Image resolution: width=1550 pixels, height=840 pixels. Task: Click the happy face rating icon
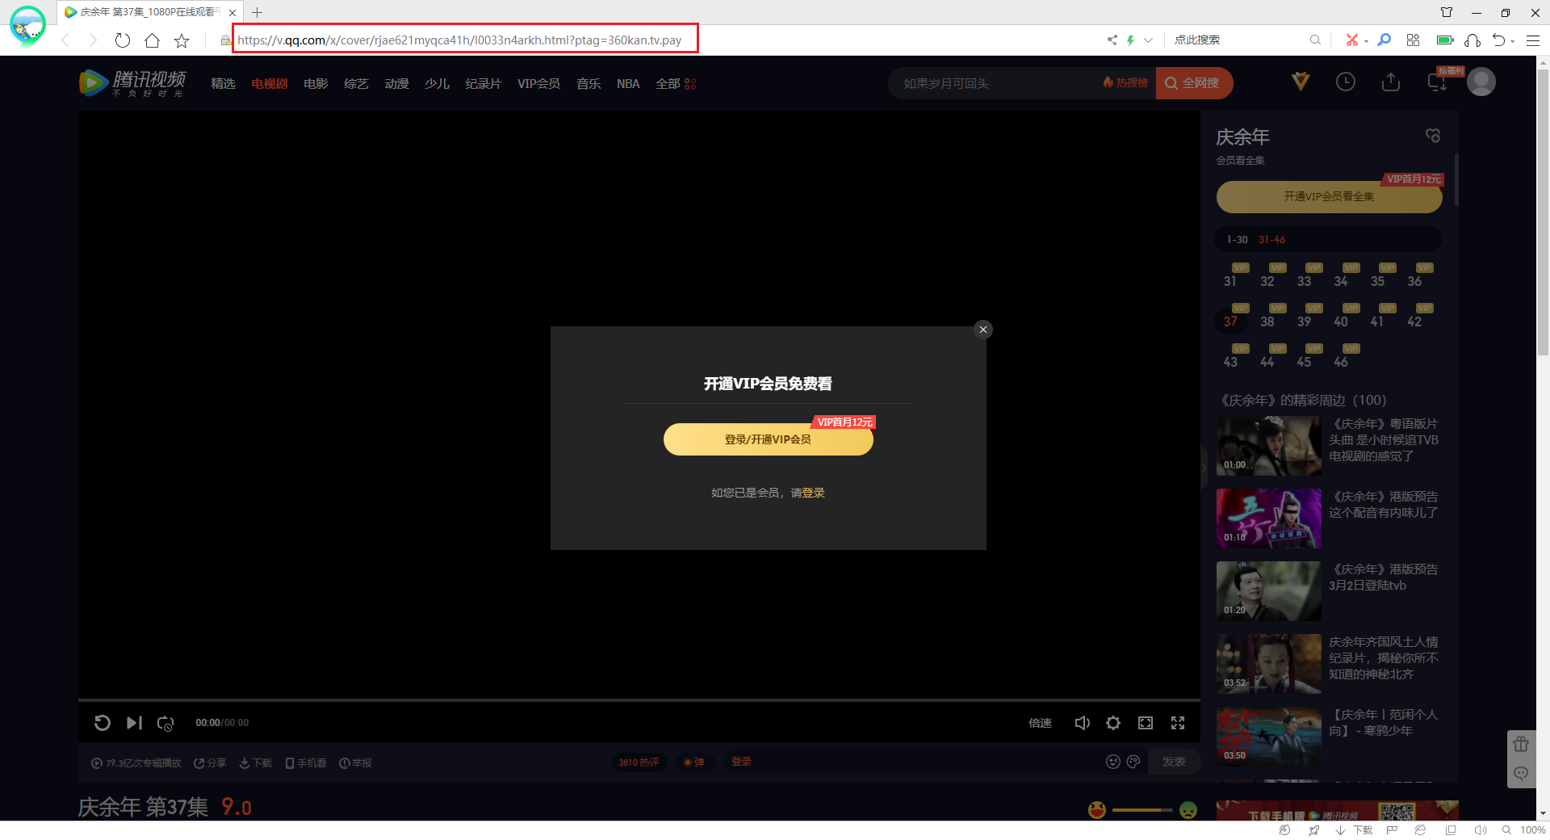click(1097, 809)
